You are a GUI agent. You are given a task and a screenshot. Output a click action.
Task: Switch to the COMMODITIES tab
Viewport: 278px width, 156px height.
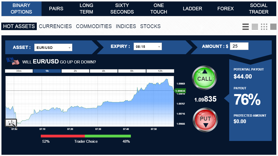pyautogui.click(x=94, y=26)
